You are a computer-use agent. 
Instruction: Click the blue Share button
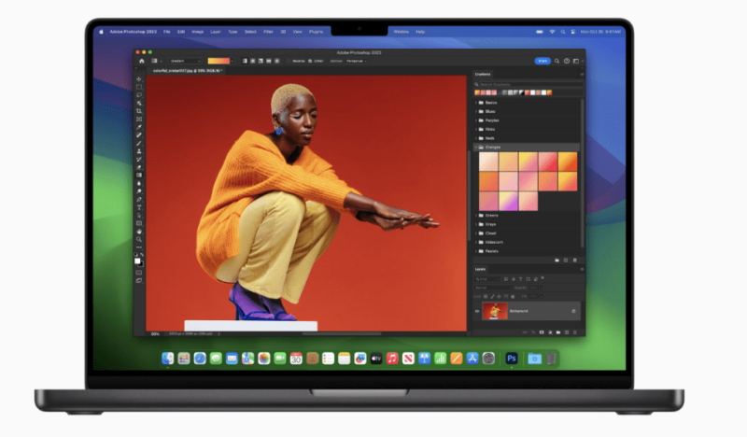click(x=542, y=61)
